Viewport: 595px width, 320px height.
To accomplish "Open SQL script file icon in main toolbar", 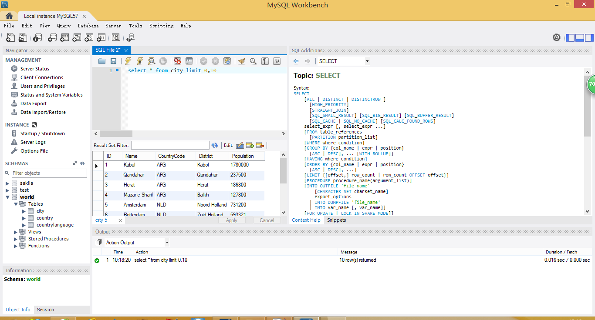I will [23, 38].
